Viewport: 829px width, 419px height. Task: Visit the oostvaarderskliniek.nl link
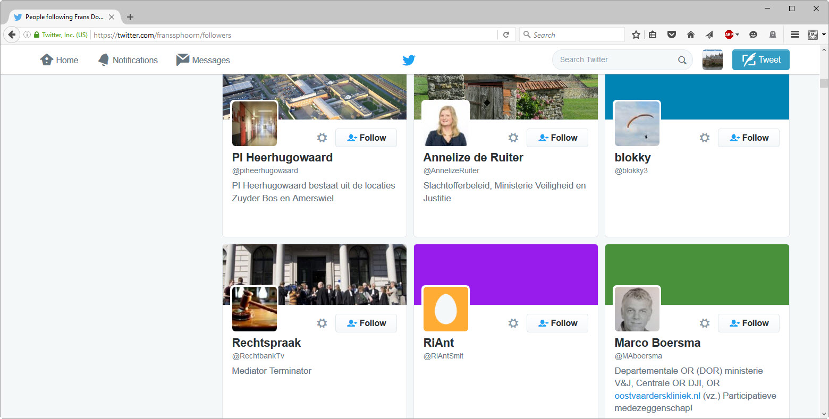pyautogui.click(x=657, y=396)
